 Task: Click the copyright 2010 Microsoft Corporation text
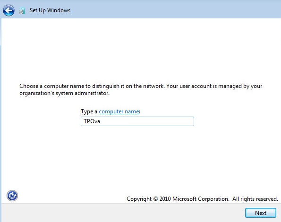tap(202, 199)
